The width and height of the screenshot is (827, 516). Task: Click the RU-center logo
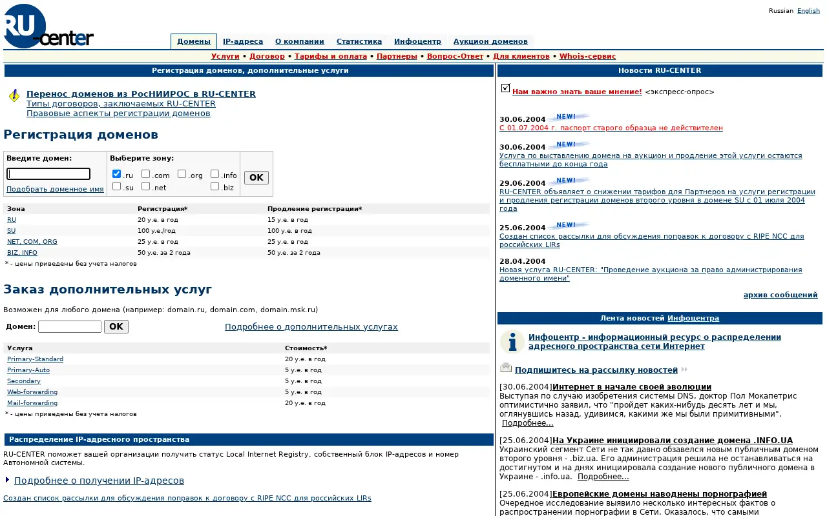[48, 26]
